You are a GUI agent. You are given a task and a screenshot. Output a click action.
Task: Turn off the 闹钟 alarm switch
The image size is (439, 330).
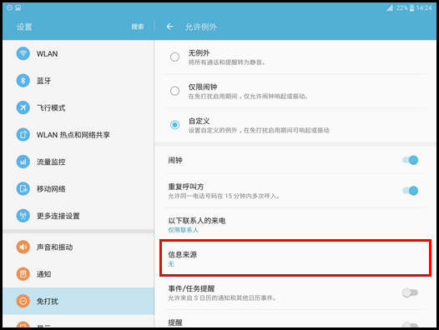410,160
